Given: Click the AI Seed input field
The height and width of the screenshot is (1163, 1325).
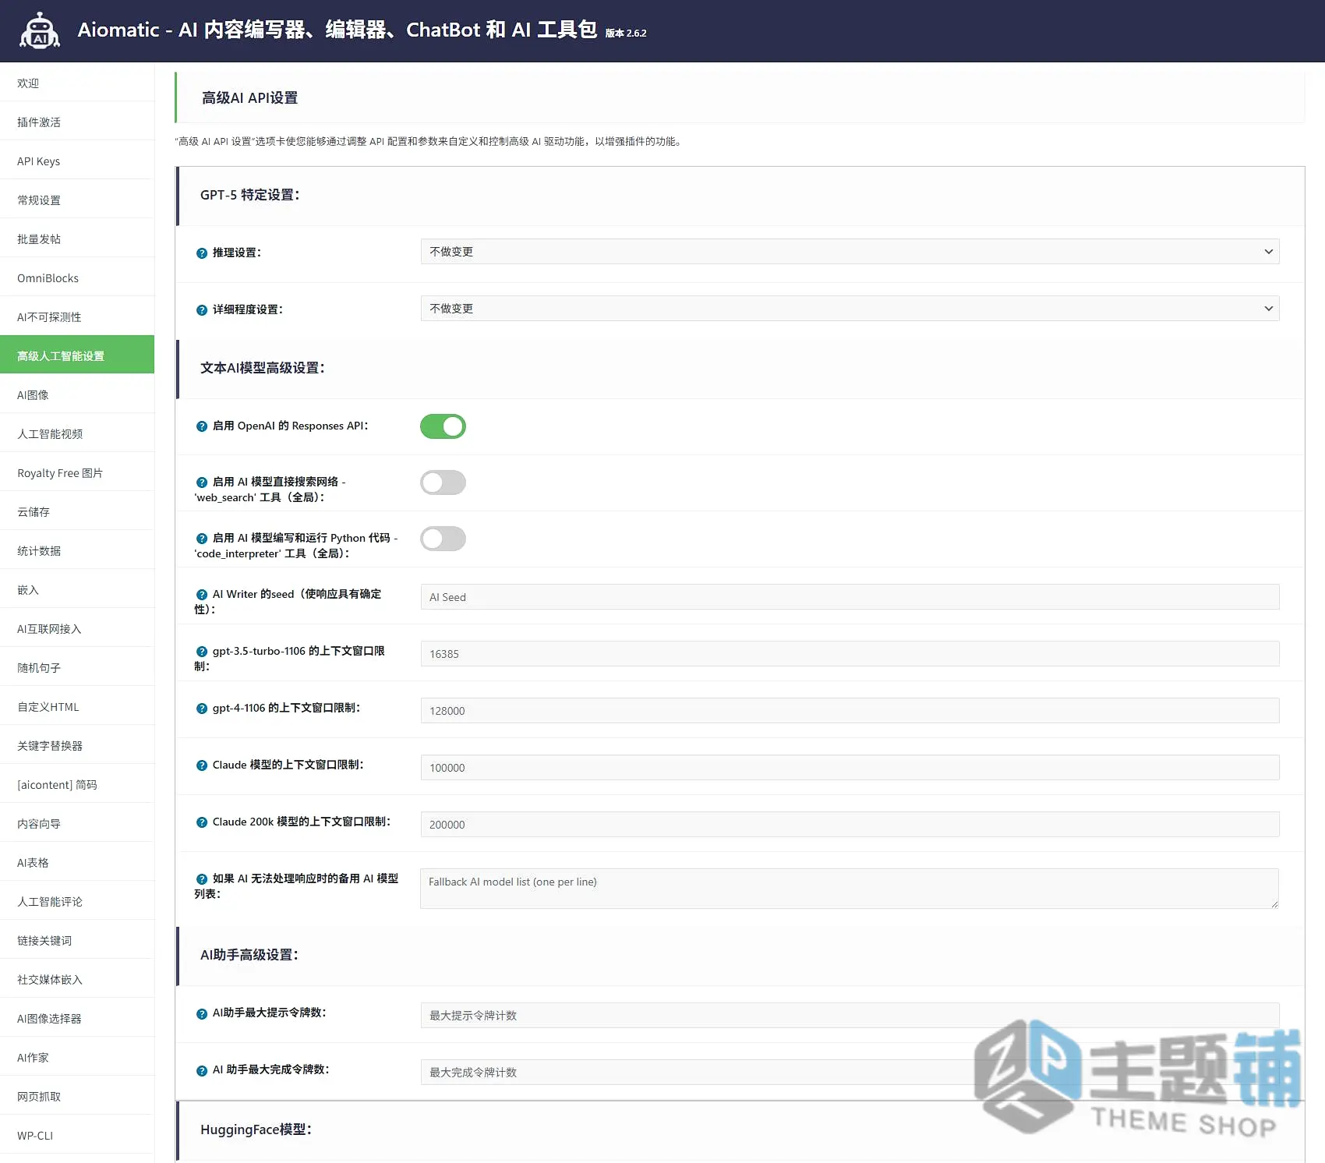Looking at the screenshot, I should pos(850,597).
